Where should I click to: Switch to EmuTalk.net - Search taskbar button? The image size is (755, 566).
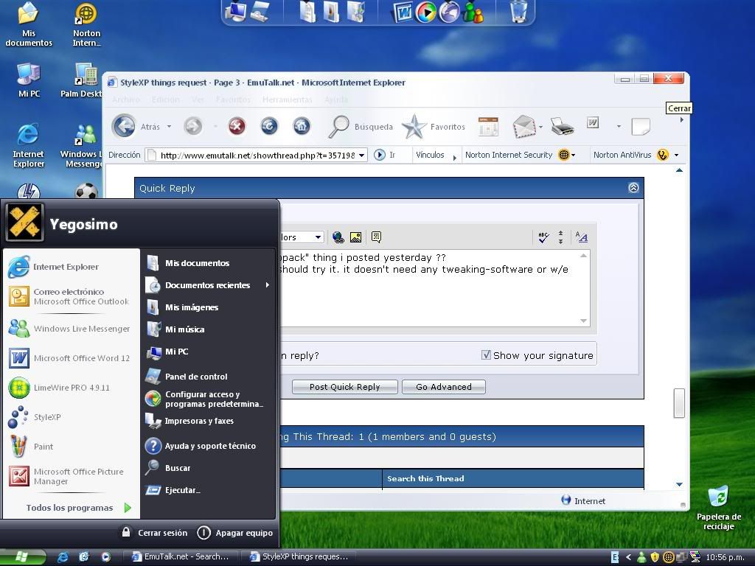[180, 557]
